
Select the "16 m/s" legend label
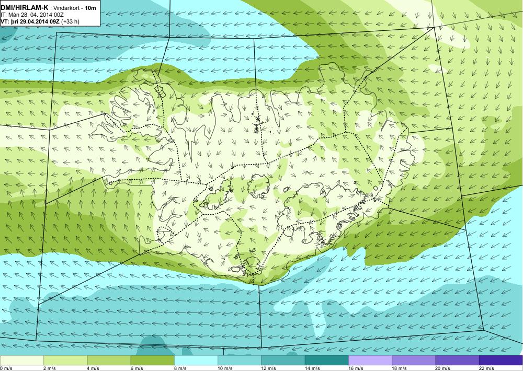[356, 368]
